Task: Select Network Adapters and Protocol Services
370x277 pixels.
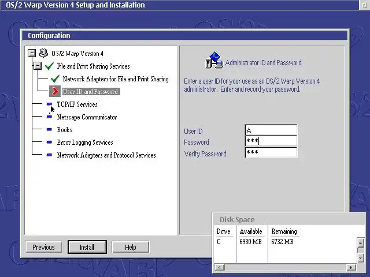Action: [106, 155]
